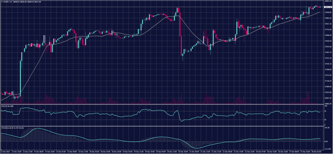
Task: Click the 13 Dec 2023 date label
Action: point(5,151)
